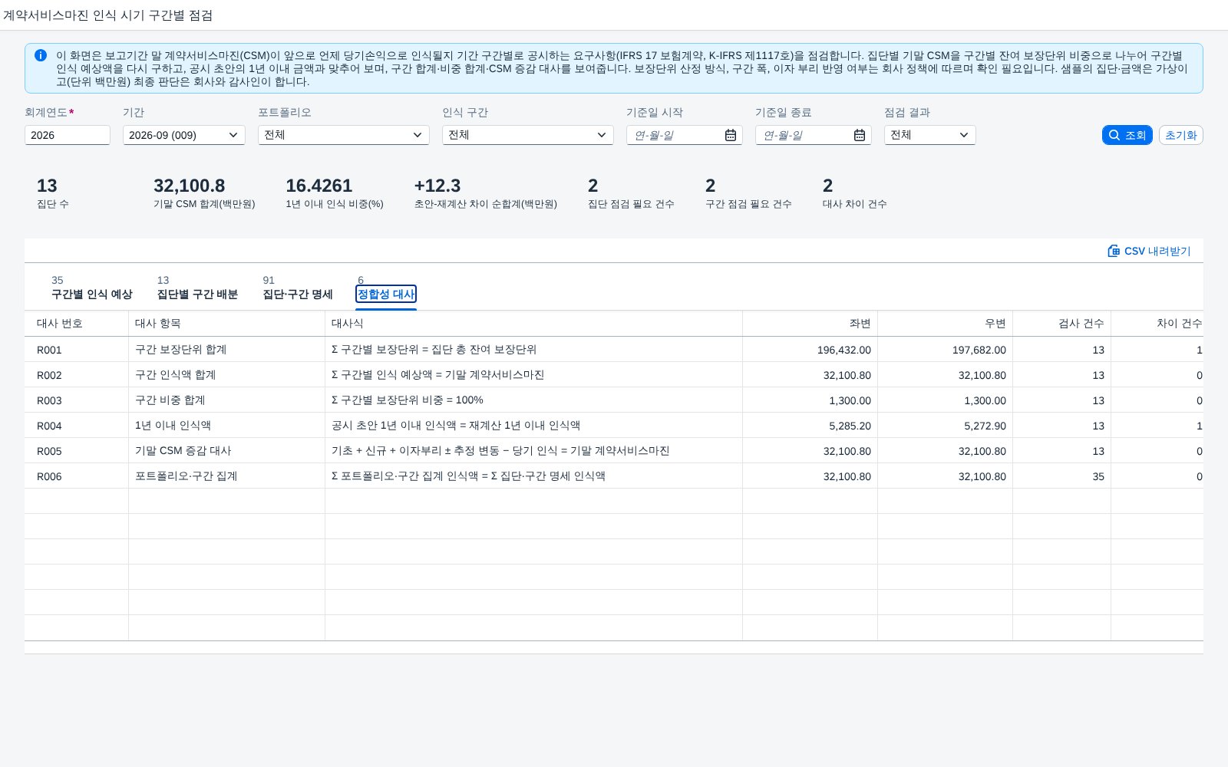Open the calendar picker for 기준일 시작

[731, 135]
